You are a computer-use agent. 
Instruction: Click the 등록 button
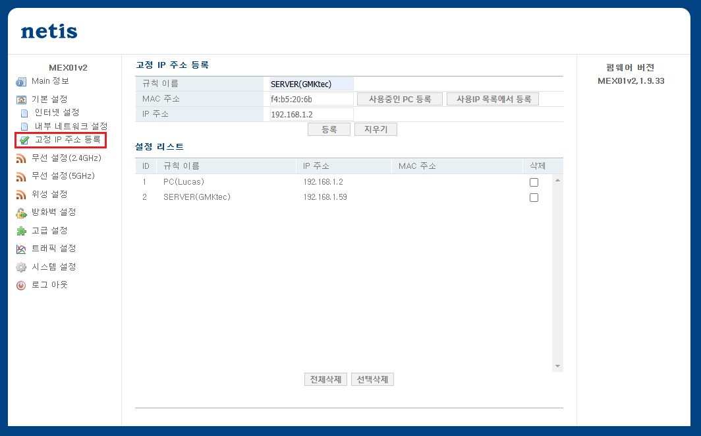click(x=329, y=129)
